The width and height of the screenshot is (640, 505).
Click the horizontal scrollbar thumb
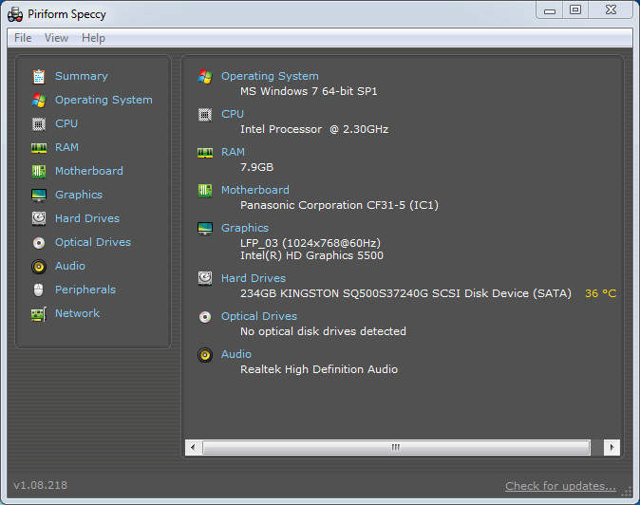coord(396,447)
